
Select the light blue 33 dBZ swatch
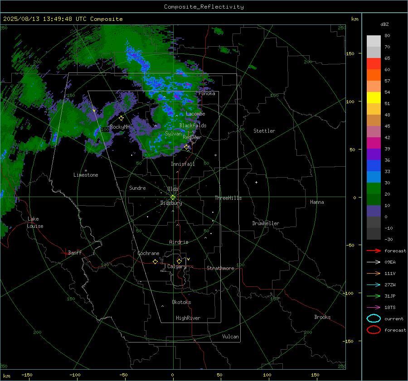point(374,177)
